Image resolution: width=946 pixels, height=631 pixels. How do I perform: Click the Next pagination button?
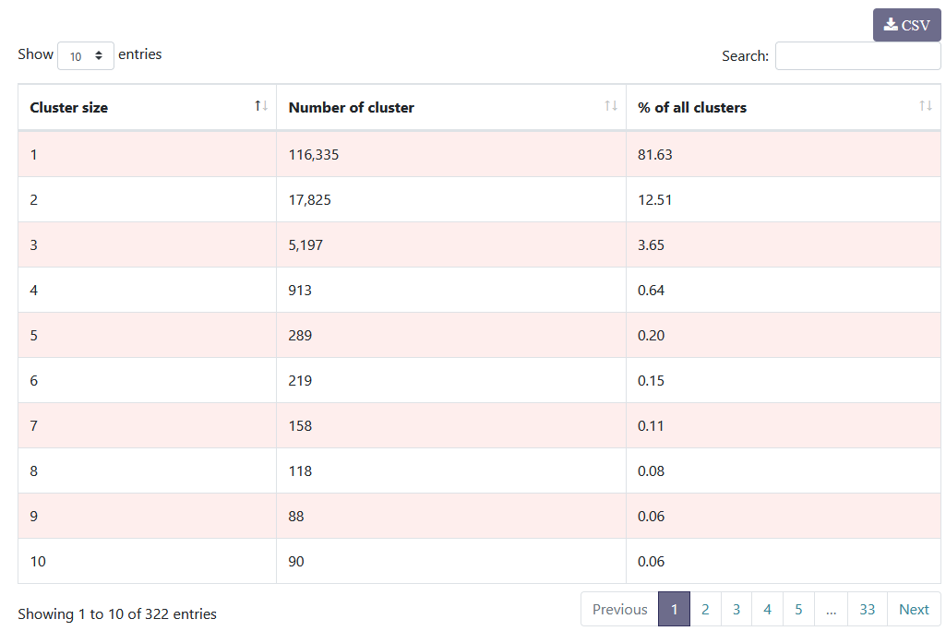(x=913, y=609)
